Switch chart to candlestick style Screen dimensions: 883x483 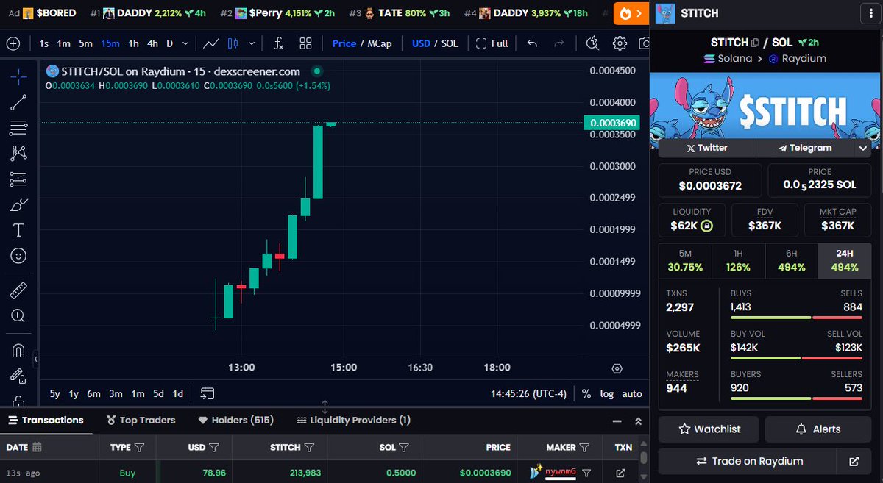click(x=234, y=43)
